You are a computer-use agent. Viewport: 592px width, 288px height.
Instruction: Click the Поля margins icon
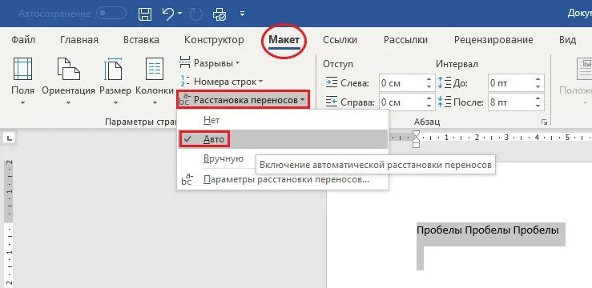pos(22,69)
